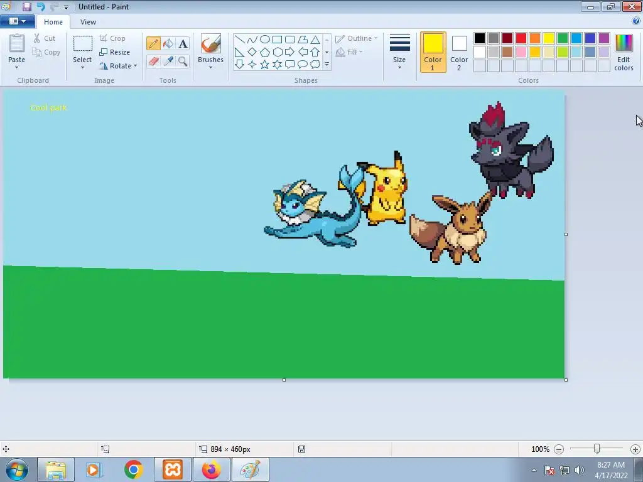Click the Zoom in plus button
Image resolution: width=643 pixels, height=482 pixels.
pos(635,449)
